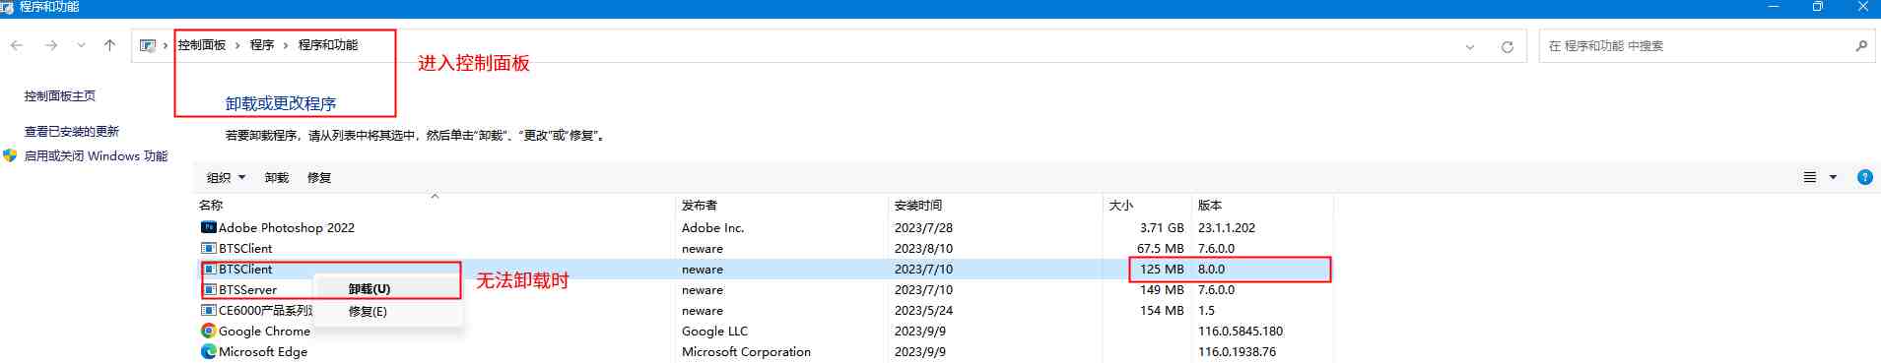Open 控制面板主页 link
This screenshot has width=1881, height=363.
(x=60, y=96)
